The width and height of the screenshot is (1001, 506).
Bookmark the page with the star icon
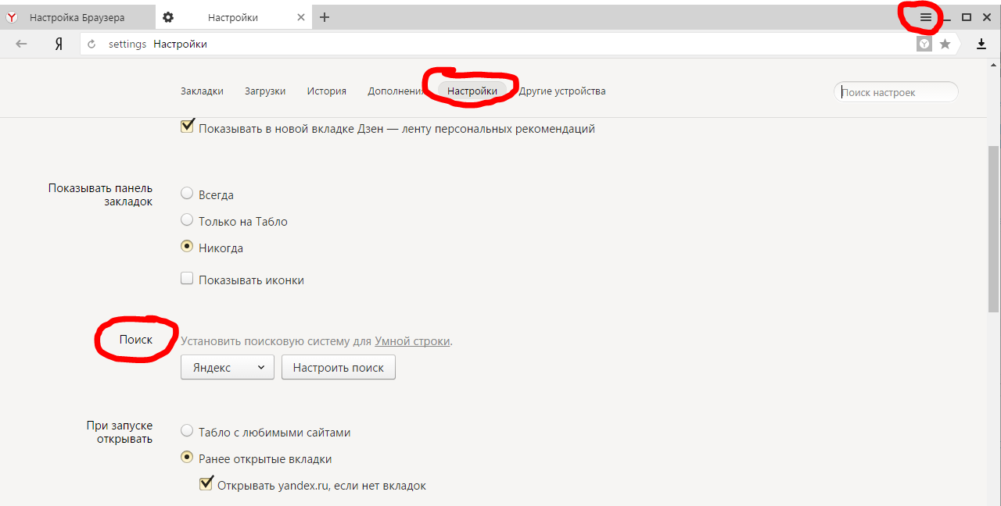pos(945,45)
